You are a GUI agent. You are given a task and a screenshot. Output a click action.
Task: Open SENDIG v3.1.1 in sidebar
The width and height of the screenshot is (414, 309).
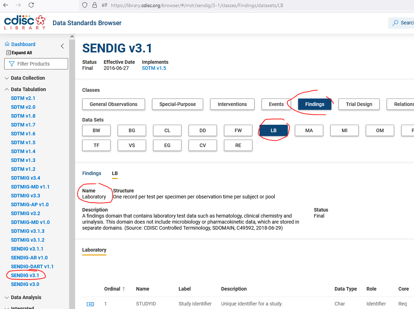(27, 249)
